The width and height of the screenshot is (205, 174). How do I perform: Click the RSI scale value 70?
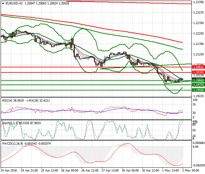194,105
